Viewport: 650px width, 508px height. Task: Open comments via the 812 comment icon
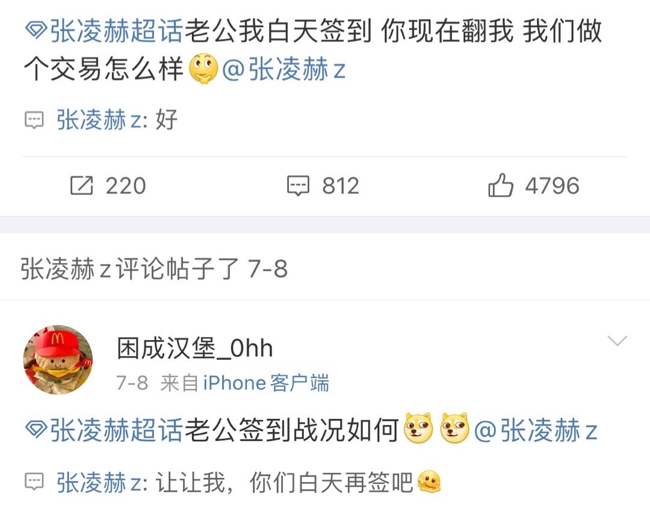(299, 185)
